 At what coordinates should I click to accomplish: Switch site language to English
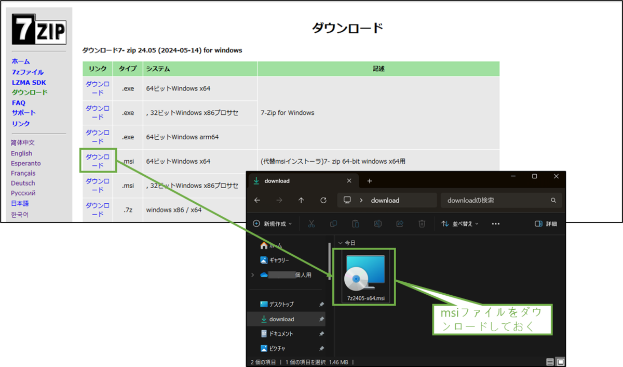(x=21, y=153)
